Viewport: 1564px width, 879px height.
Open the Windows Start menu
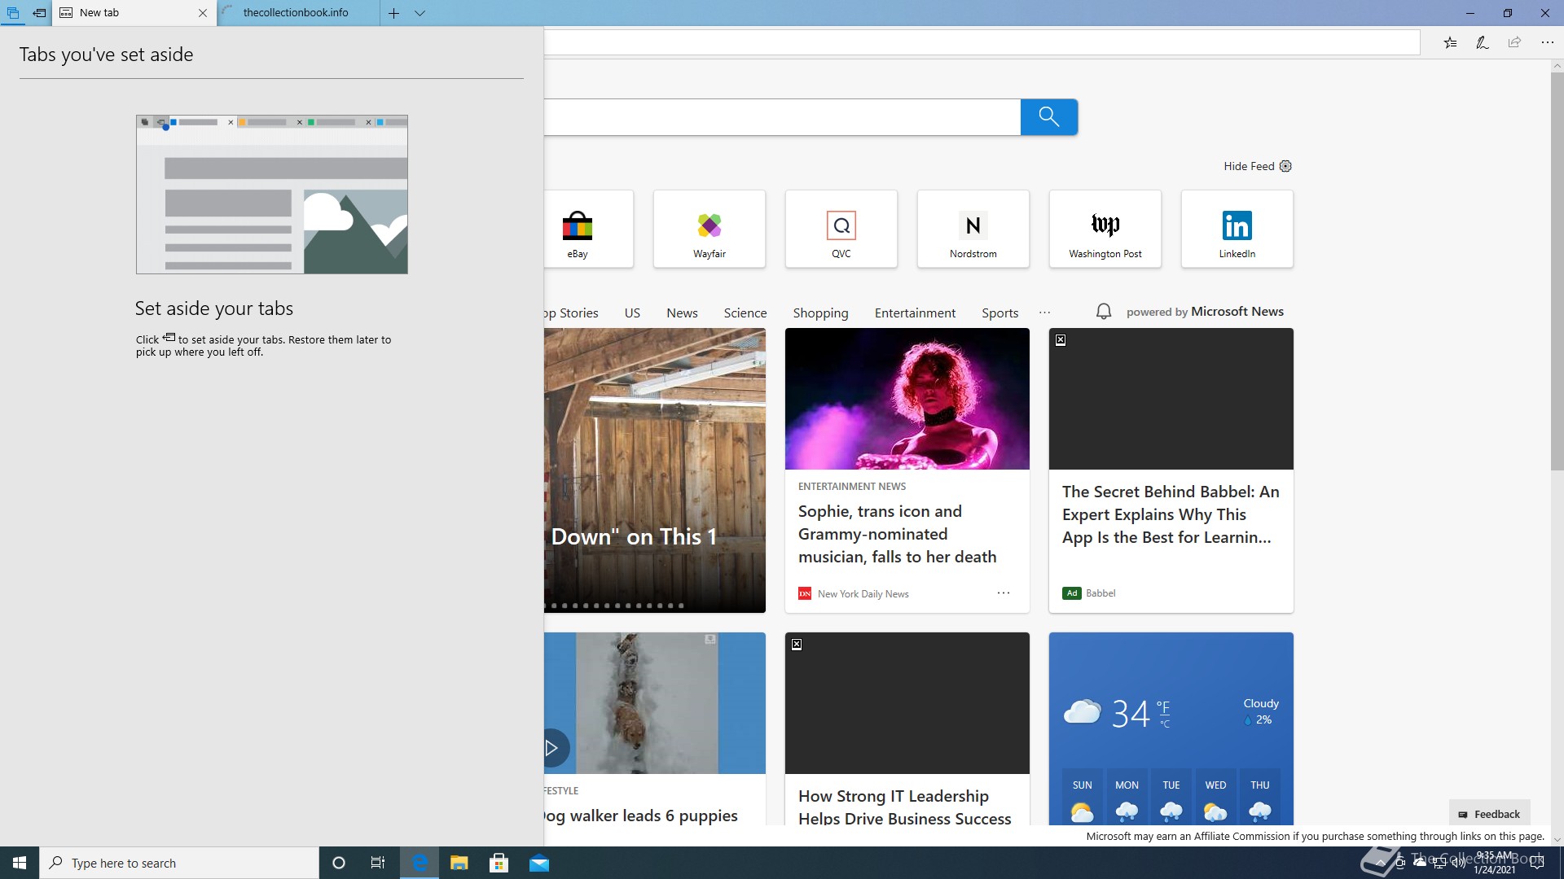click(x=20, y=863)
